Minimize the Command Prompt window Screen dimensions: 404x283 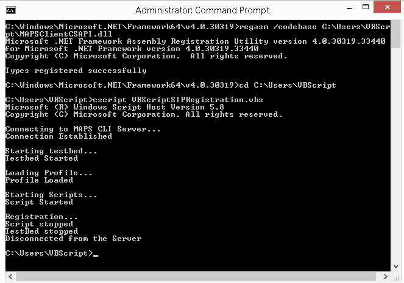[349, 8]
